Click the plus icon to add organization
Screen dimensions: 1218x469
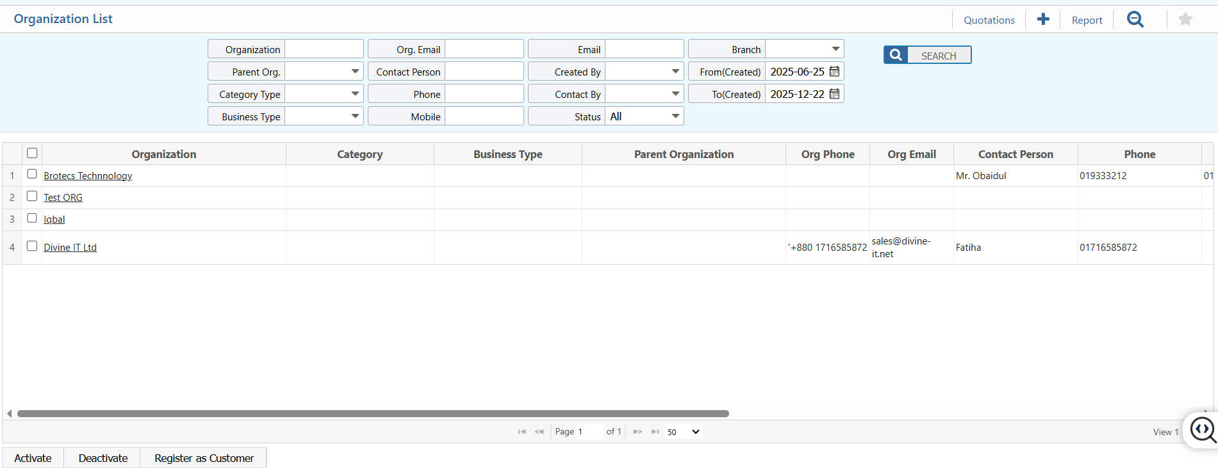1043,19
